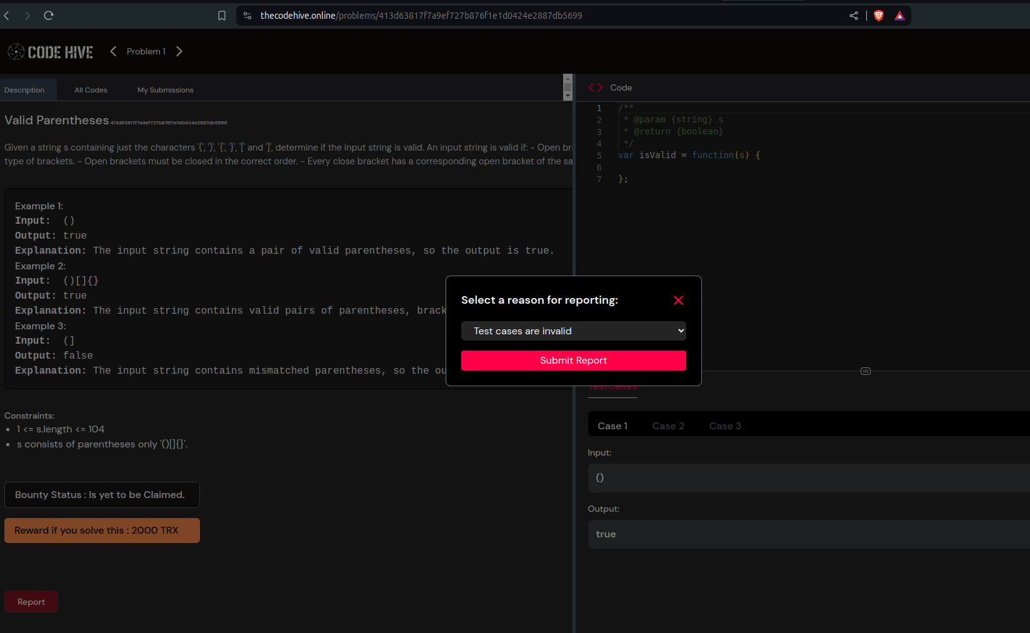Click the Reward 2000 TRX banner
This screenshot has height=633, width=1030.
[102, 531]
